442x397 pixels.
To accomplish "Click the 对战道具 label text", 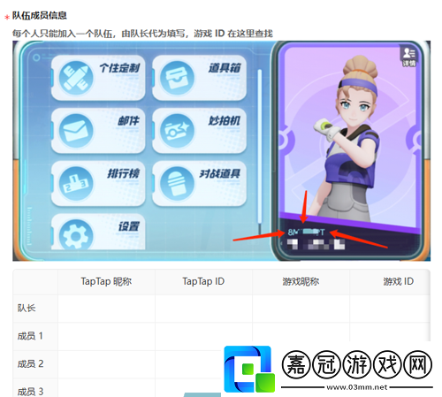I will coord(219,173).
